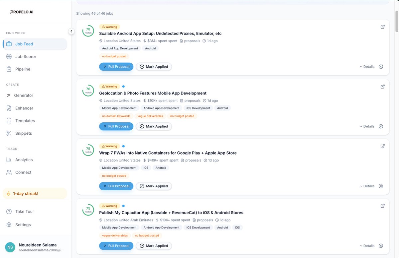Collapse the left sidebar with the chevron
Image resolution: width=399 pixels, height=258 pixels.
[x=71, y=31]
